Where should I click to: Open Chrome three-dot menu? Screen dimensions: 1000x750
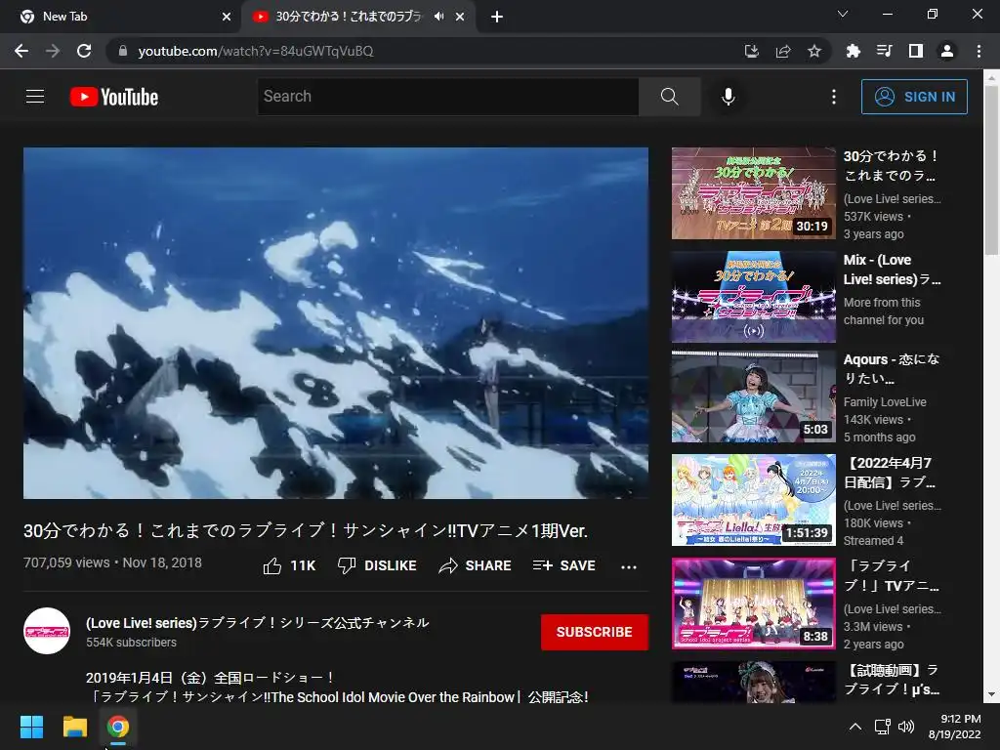click(979, 51)
